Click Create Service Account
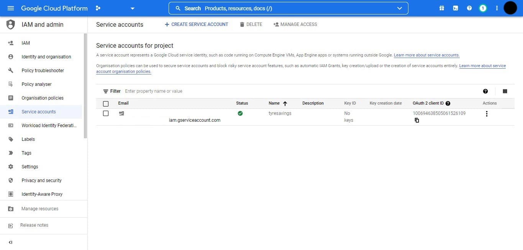Viewport: 523px width, 250px height. pos(196,24)
